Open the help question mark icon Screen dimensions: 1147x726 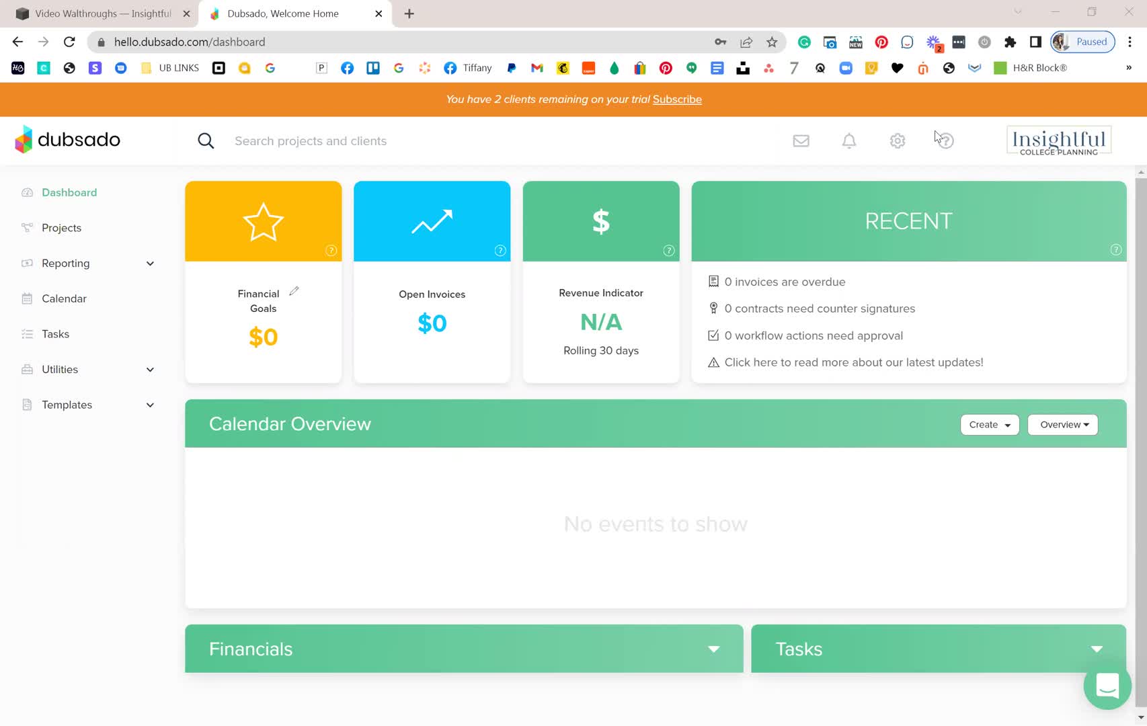point(945,140)
